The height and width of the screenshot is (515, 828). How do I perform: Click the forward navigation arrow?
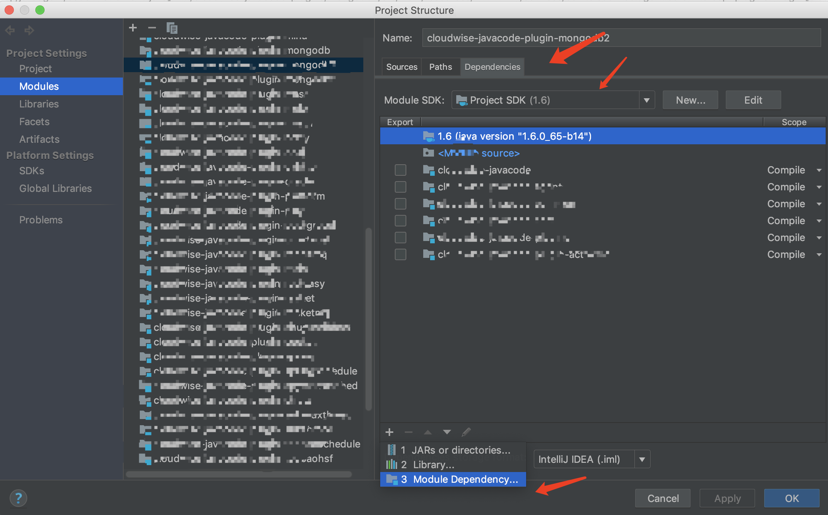[x=29, y=30]
